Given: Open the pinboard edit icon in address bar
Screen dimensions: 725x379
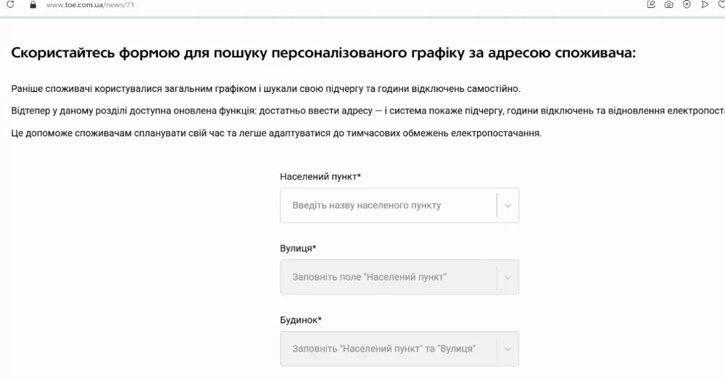Looking at the screenshot, I should (651, 4).
